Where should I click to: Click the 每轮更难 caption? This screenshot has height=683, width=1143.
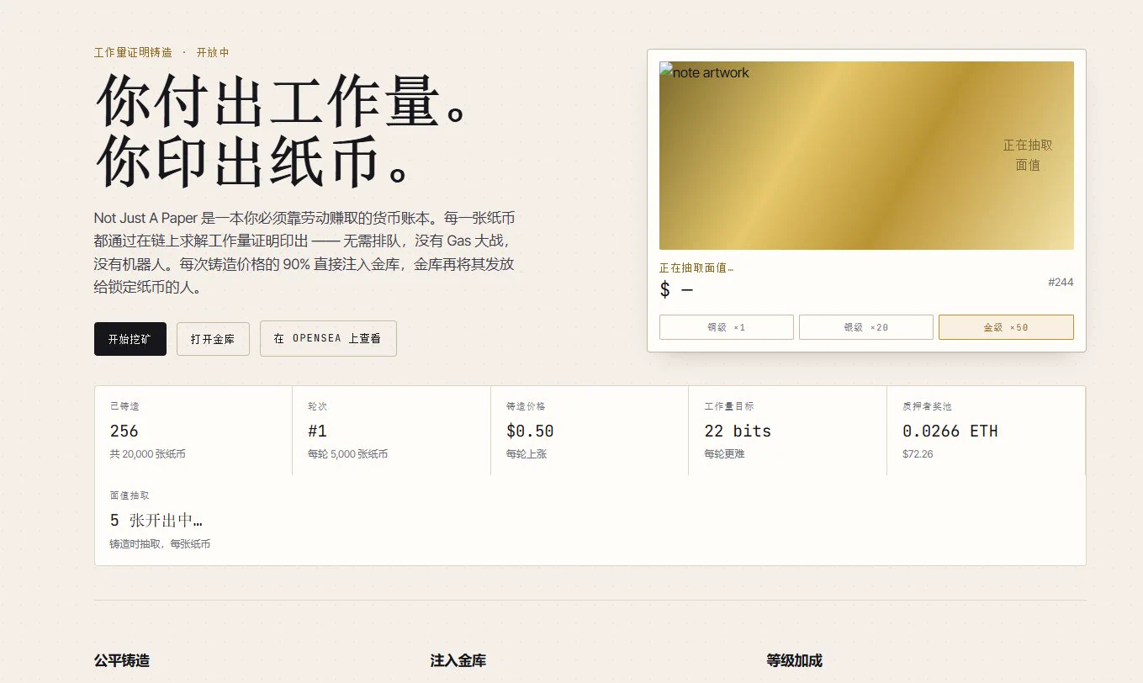click(724, 454)
